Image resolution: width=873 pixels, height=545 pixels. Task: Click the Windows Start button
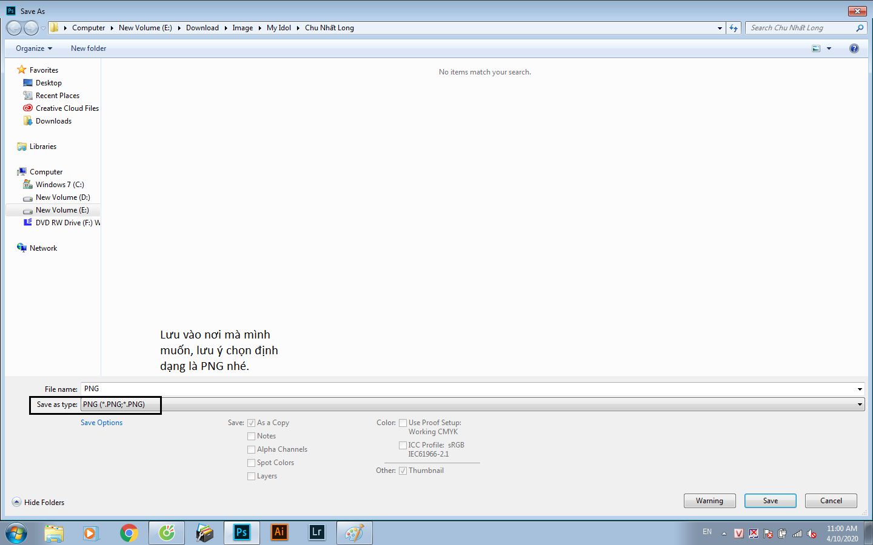point(16,533)
